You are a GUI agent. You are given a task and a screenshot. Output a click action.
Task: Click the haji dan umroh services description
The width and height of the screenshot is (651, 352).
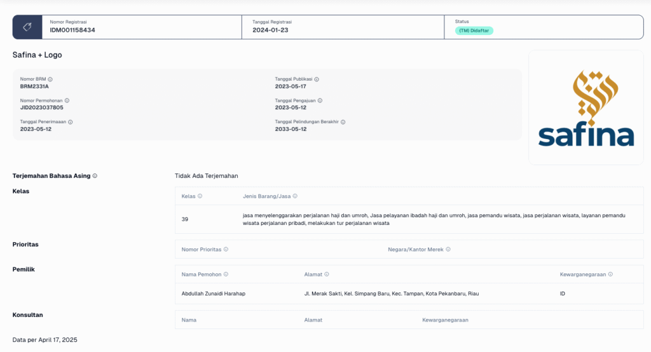(x=434, y=219)
